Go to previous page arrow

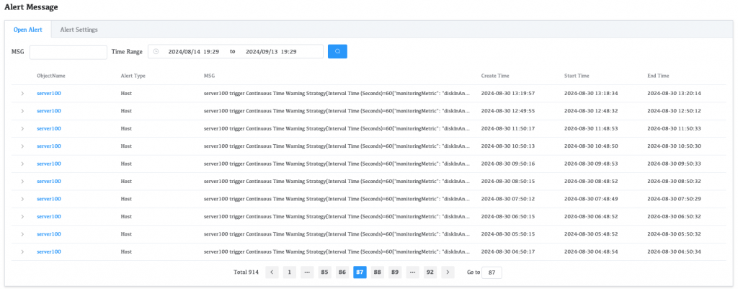click(272, 272)
